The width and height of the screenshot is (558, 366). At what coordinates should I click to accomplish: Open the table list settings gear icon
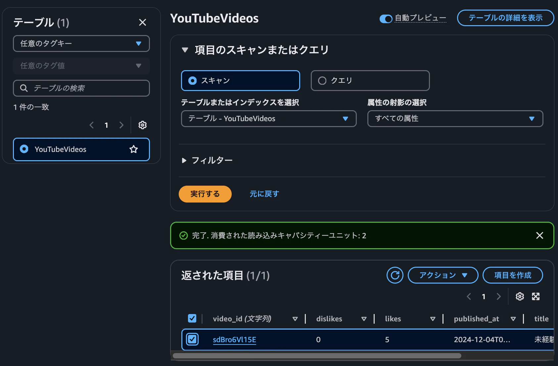[x=142, y=125]
